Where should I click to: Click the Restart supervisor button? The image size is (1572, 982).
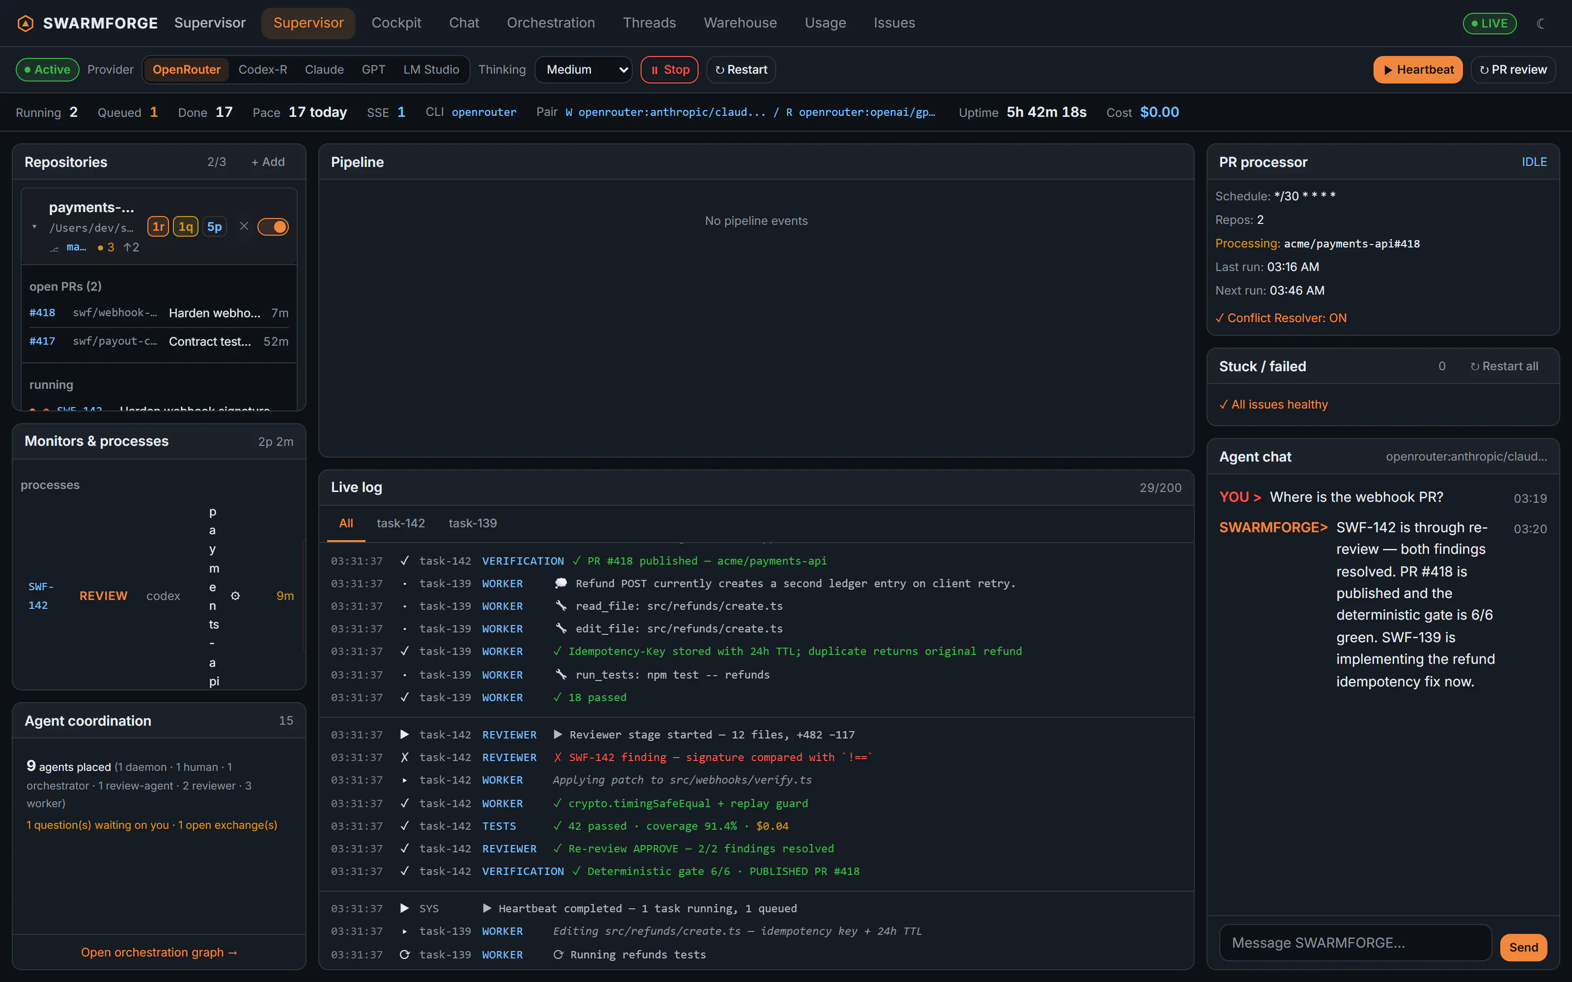(740, 70)
